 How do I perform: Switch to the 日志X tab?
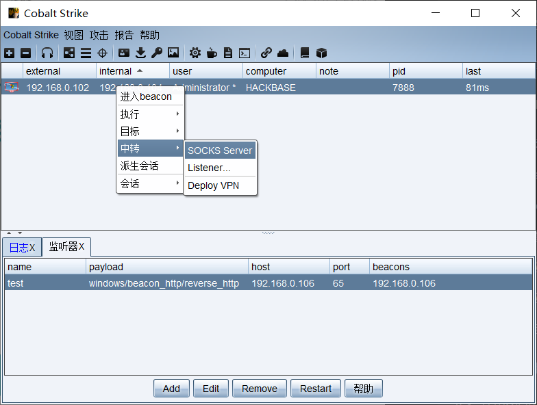point(21,247)
